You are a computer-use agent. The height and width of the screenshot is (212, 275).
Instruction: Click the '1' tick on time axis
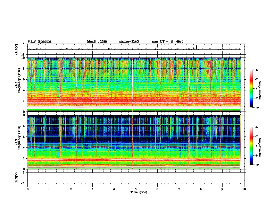point(49,189)
